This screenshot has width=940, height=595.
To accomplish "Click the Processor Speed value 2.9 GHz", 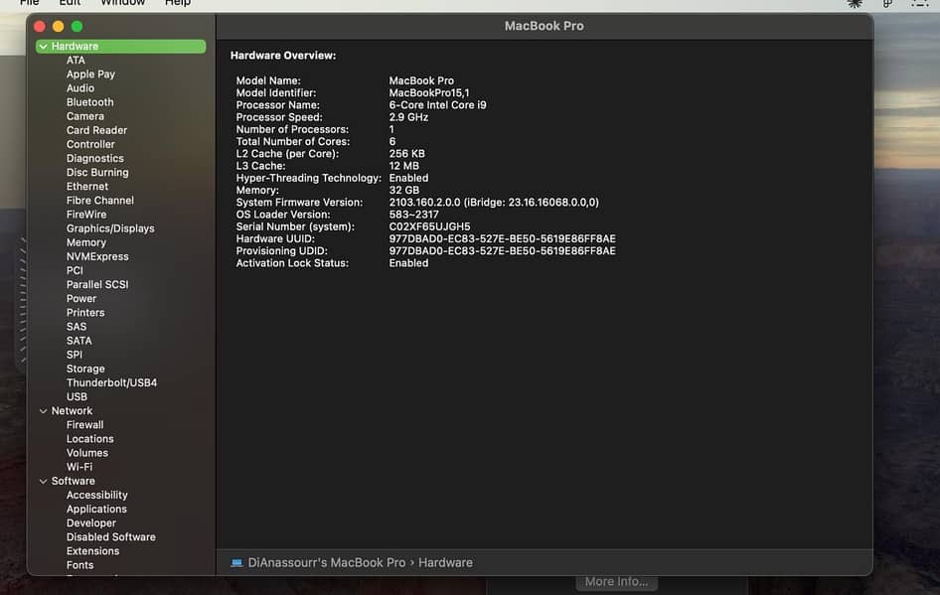I will [408, 117].
